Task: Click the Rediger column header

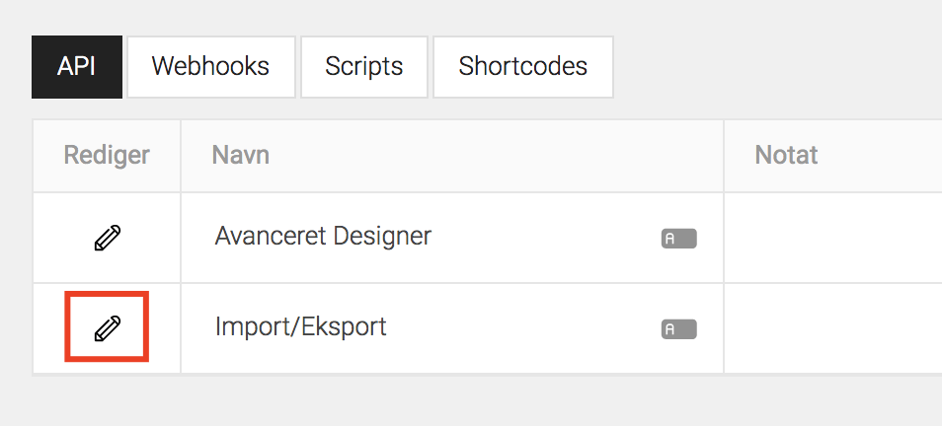Action: click(x=107, y=156)
